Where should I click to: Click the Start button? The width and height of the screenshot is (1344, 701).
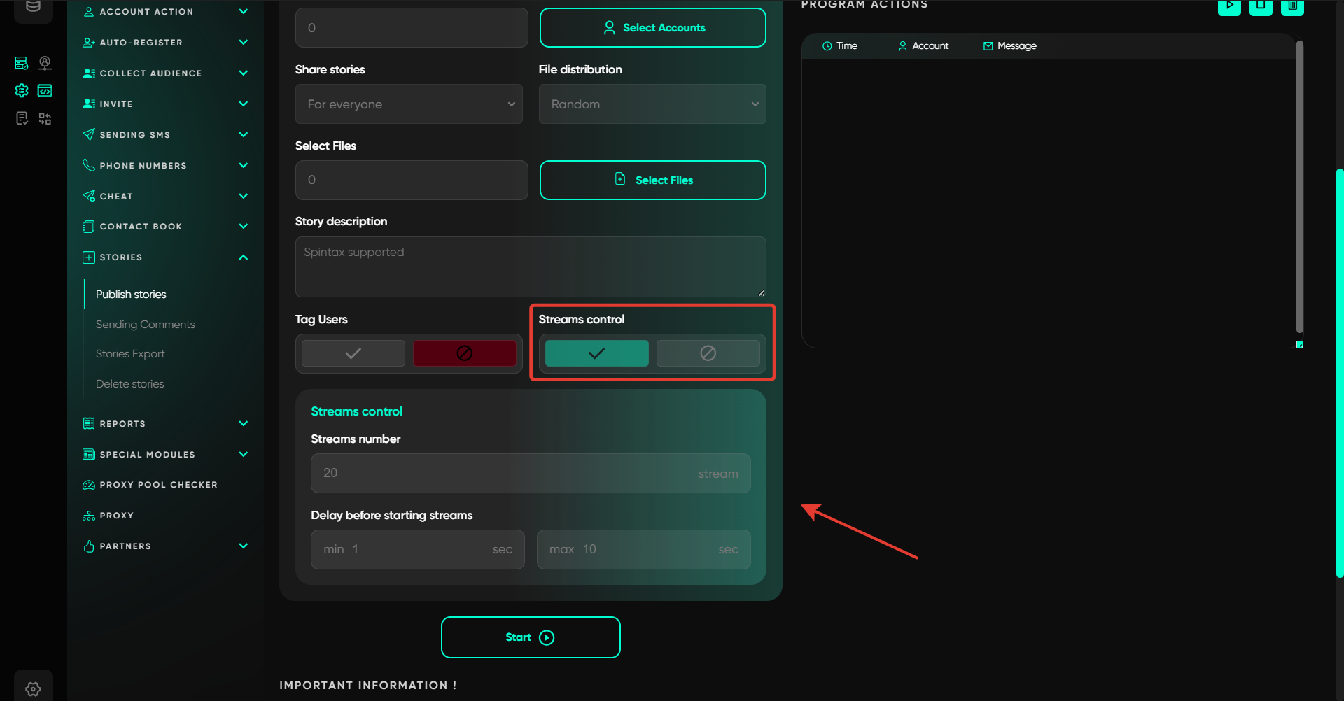coord(530,637)
